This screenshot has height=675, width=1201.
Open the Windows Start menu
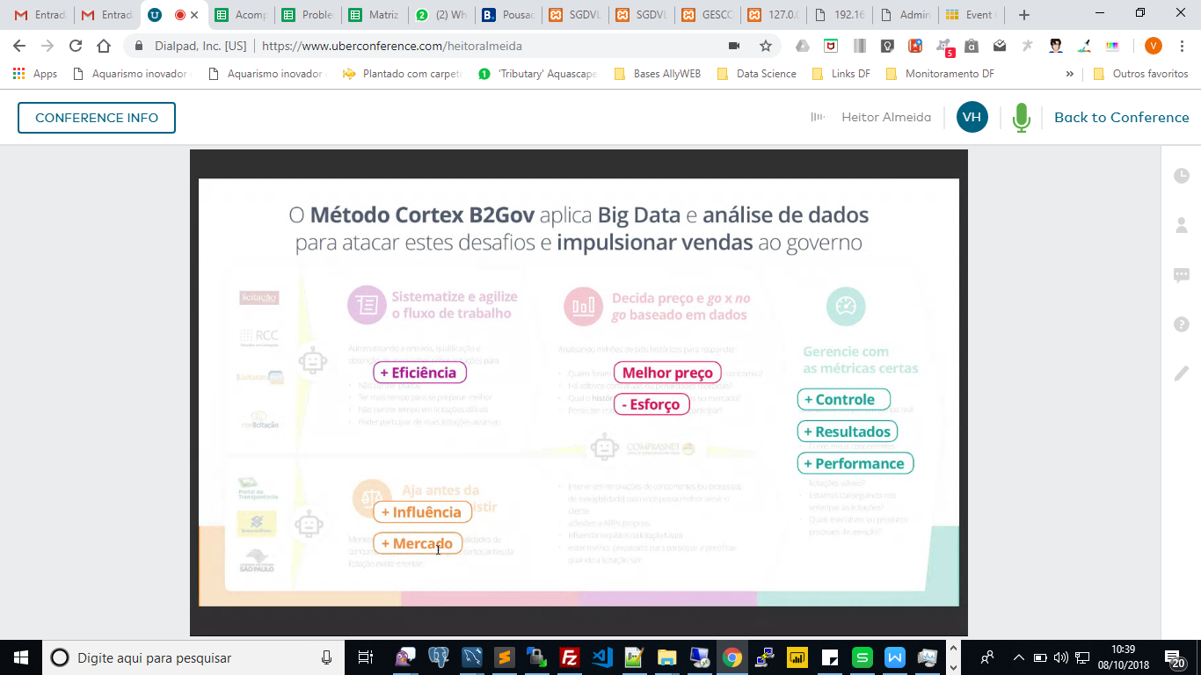[20, 657]
